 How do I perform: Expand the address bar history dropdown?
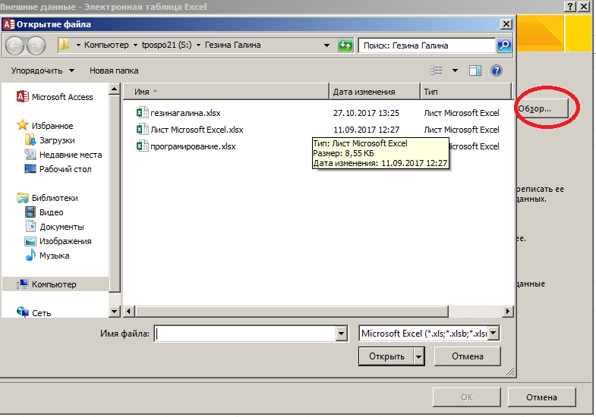click(326, 45)
